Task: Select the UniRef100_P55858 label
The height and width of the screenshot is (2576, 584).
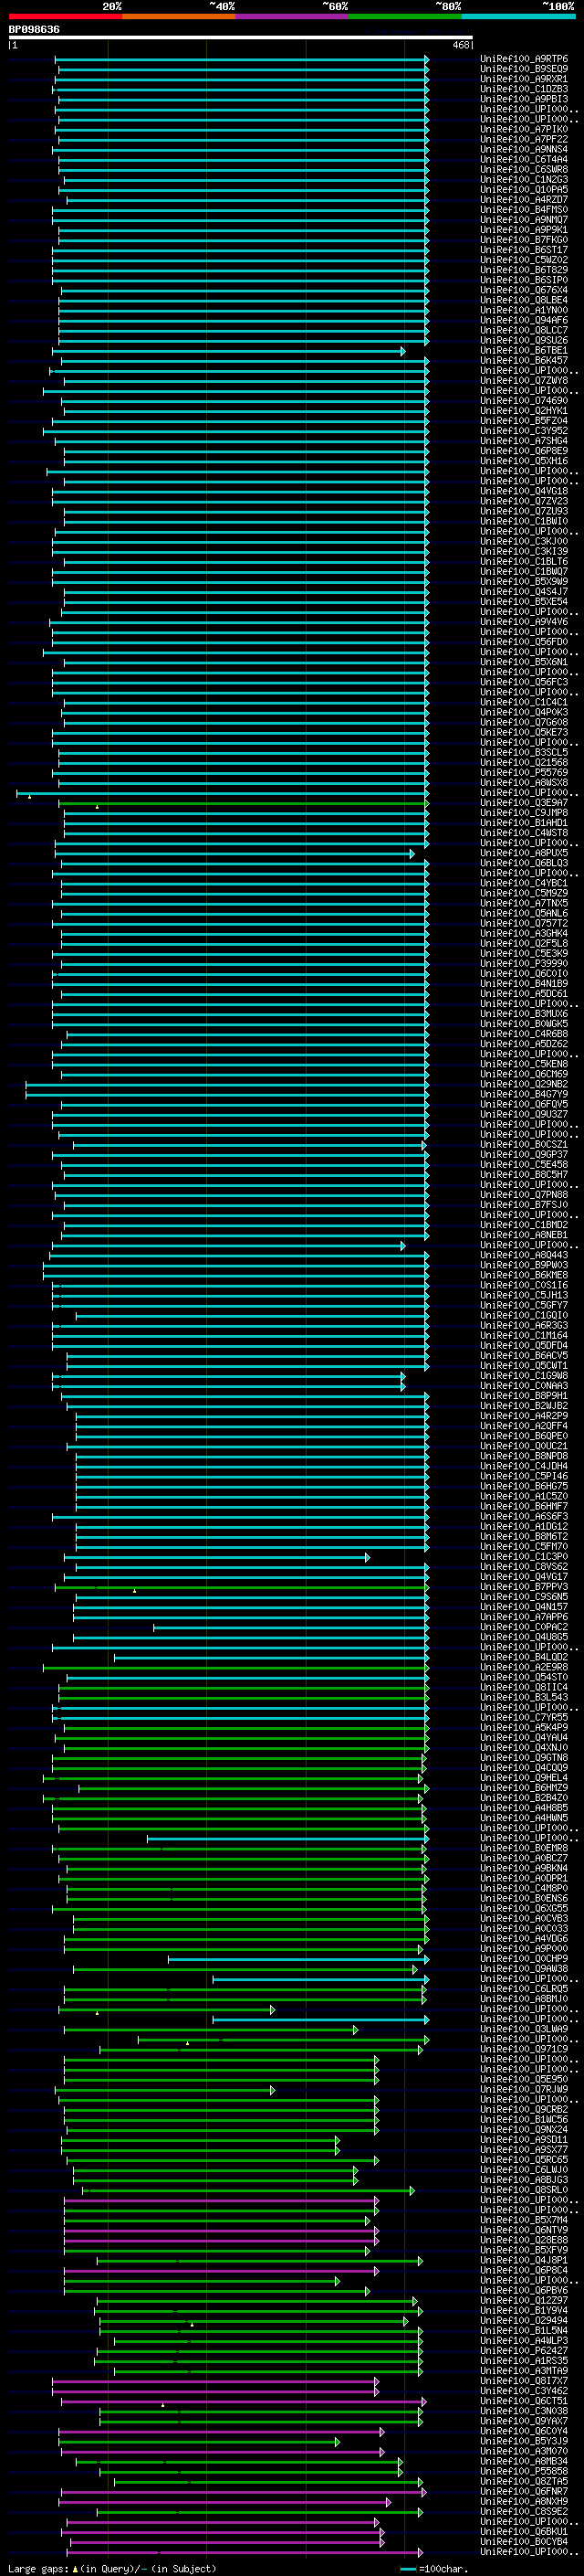Action: coord(523,2470)
